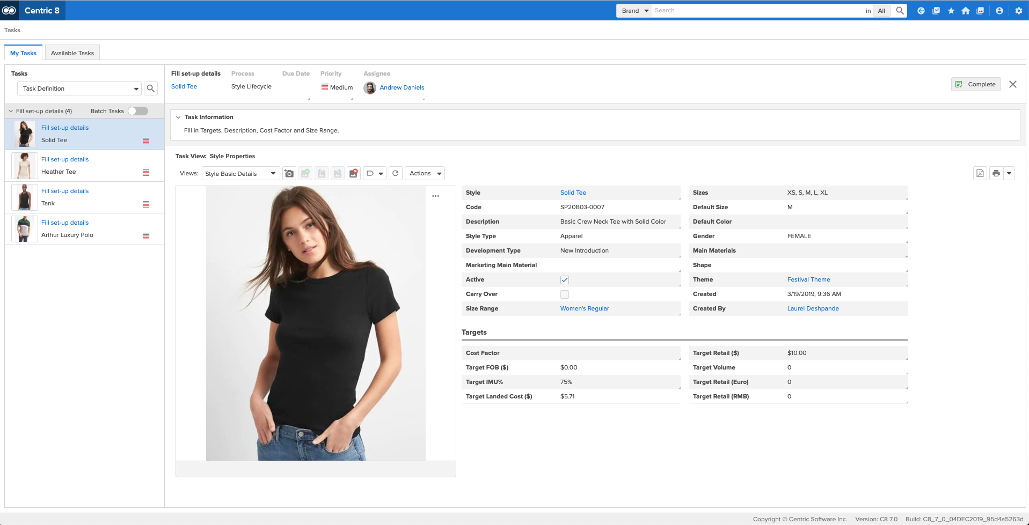Click the Complete button
Image resolution: width=1029 pixels, height=525 pixels.
click(x=976, y=84)
